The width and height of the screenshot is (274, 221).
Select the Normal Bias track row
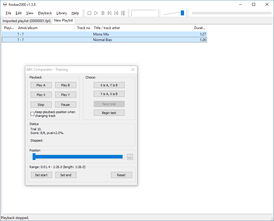point(104,40)
